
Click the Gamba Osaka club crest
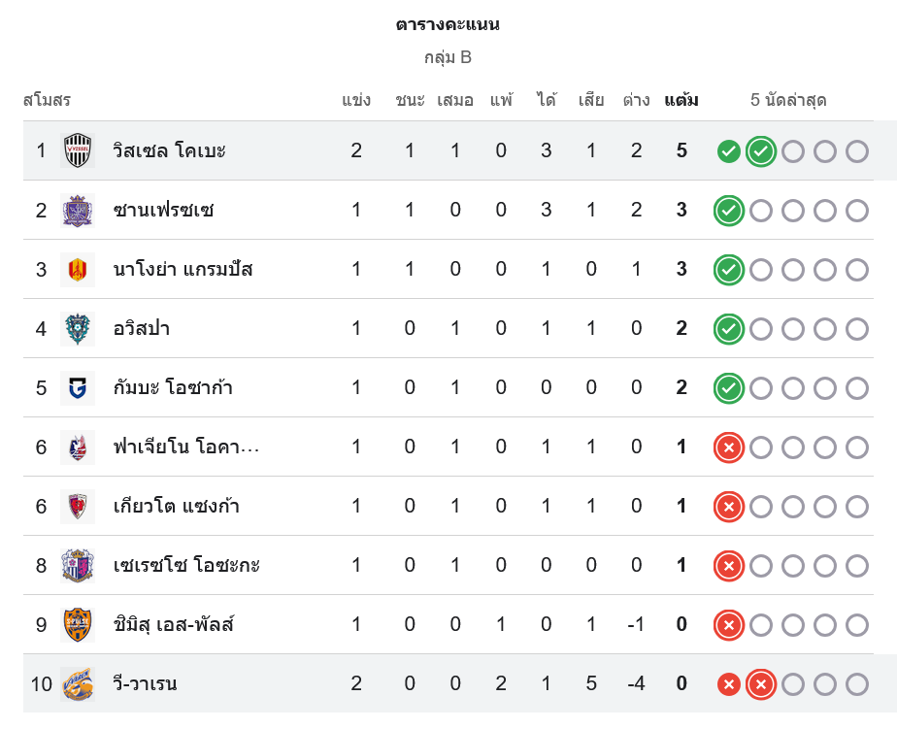pyautogui.click(x=78, y=387)
